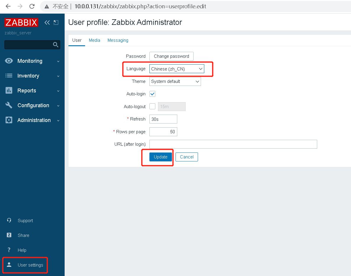This screenshot has width=351, height=276.
Task: Open User settings in sidebar
Action: click(31, 265)
